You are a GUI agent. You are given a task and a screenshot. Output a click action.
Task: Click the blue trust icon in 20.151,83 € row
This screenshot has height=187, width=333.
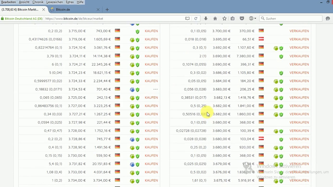[x=132, y=165]
